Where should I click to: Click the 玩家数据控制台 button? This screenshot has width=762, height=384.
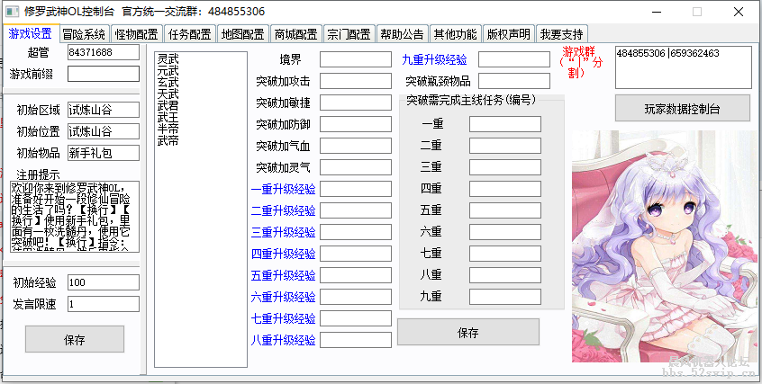(x=683, y=108)
